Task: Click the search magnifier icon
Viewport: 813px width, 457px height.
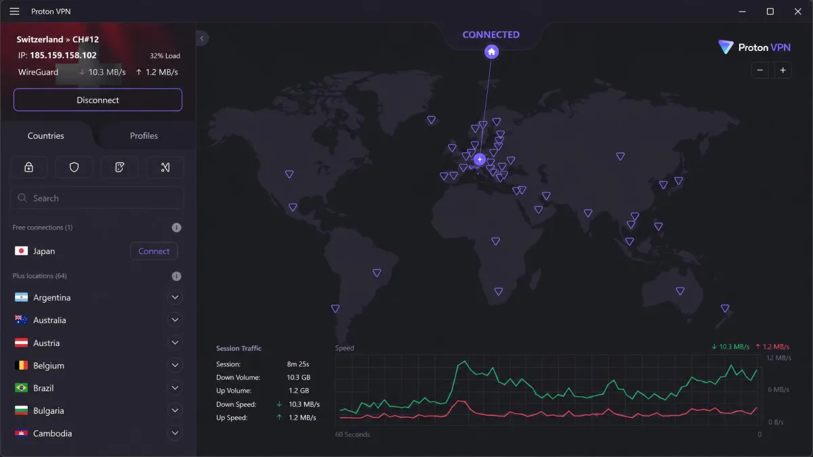Action: click(23, 198)
